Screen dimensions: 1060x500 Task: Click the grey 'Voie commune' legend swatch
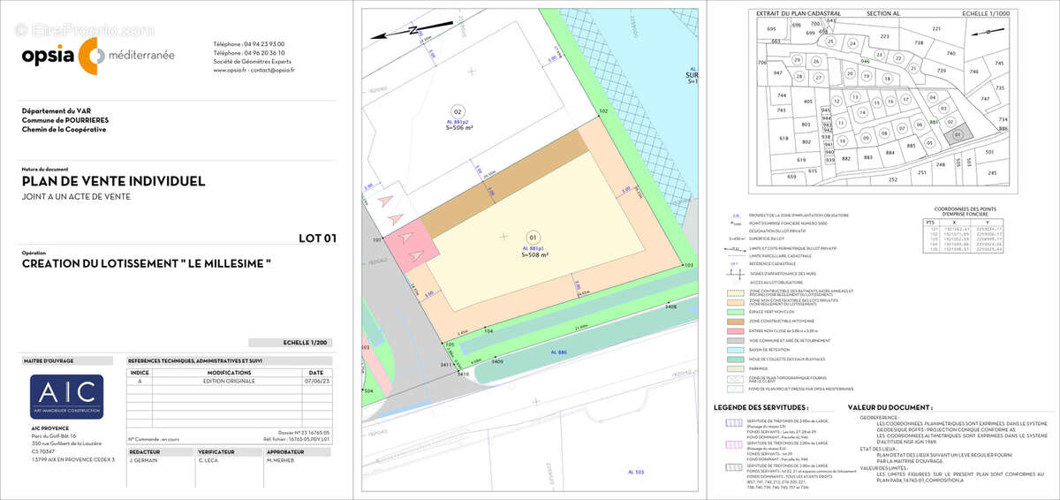pos(734,339)
